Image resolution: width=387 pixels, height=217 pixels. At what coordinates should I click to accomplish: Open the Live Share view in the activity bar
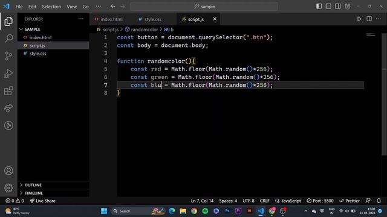pos(8,108)
